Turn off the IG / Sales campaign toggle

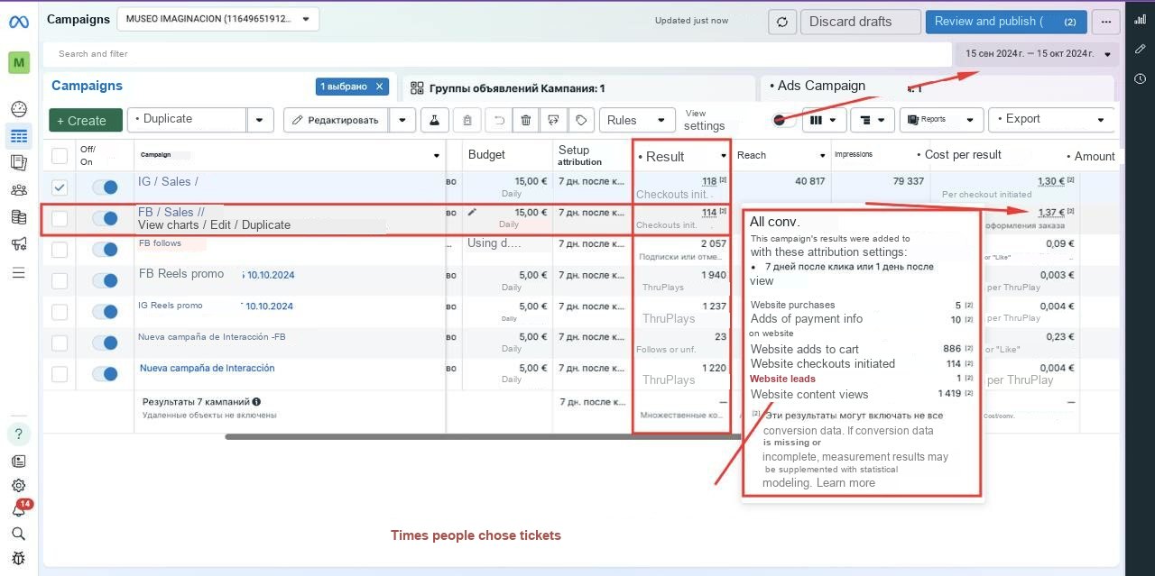tap(105, 187)
